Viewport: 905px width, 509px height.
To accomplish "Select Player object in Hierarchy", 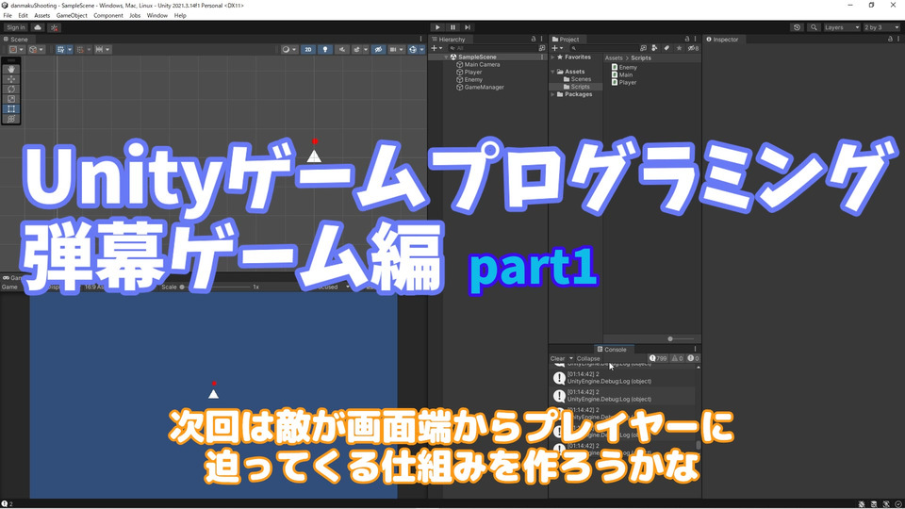I will click(x=472, y=73).
